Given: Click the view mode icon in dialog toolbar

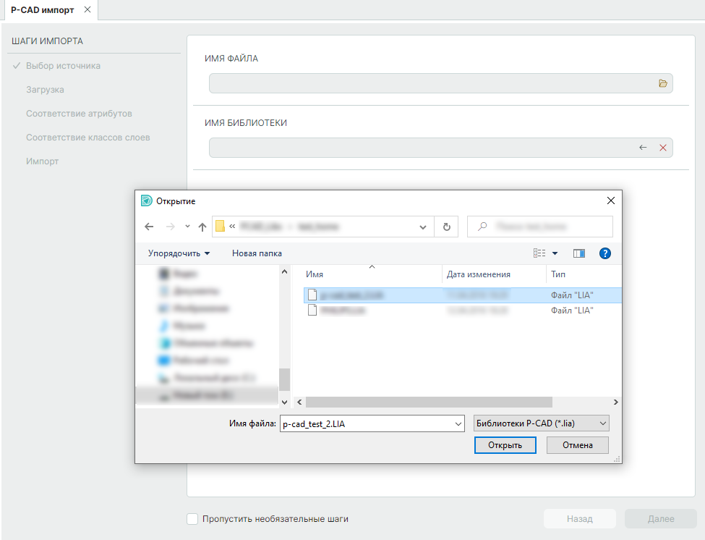Looking at the screenshot, I should [x=539, y=253].
